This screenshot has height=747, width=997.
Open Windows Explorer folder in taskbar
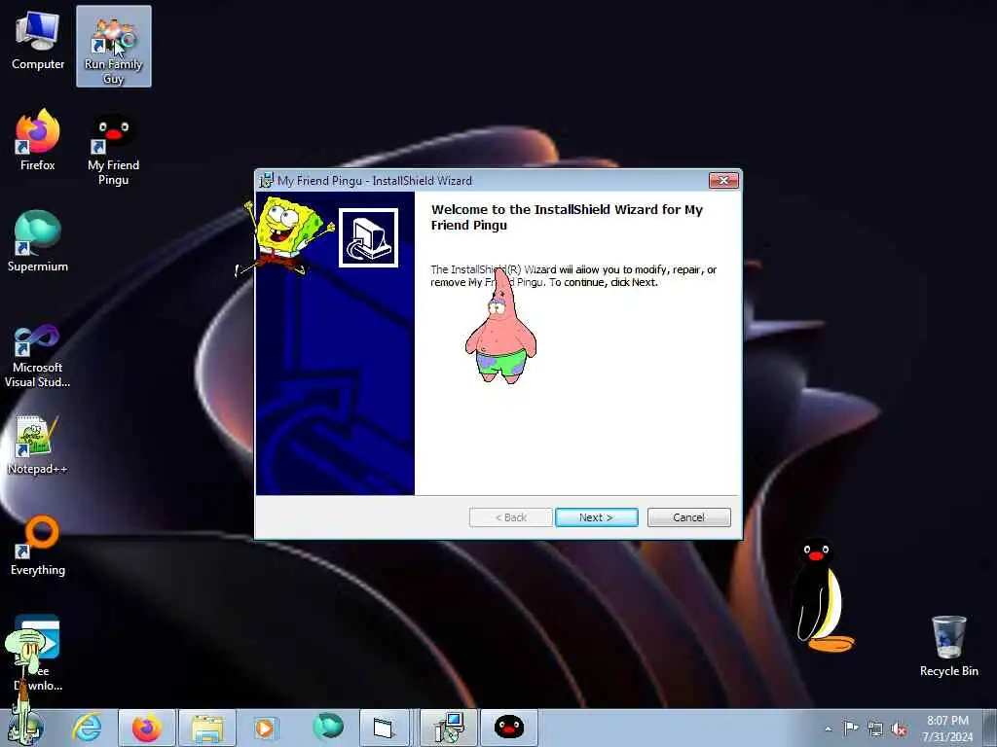coord(207,728)
